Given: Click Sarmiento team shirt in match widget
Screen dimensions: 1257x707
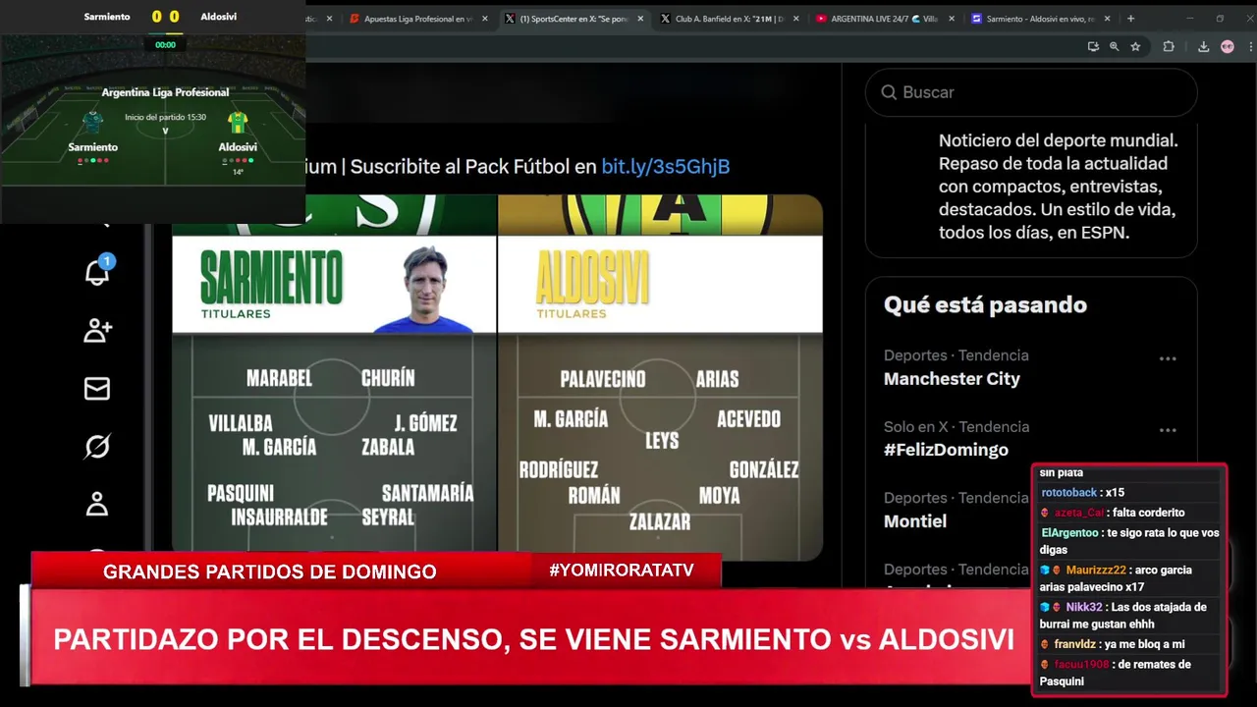Looking at the screenshot, I should click(x=92, y=122).
